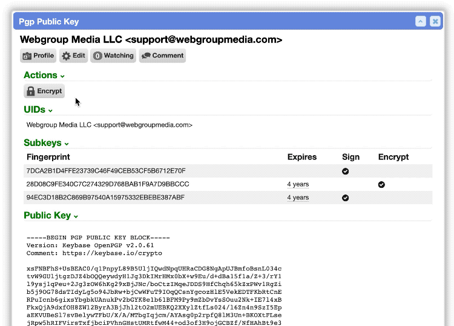
Task: Open the Profile button
Action: 38,56
